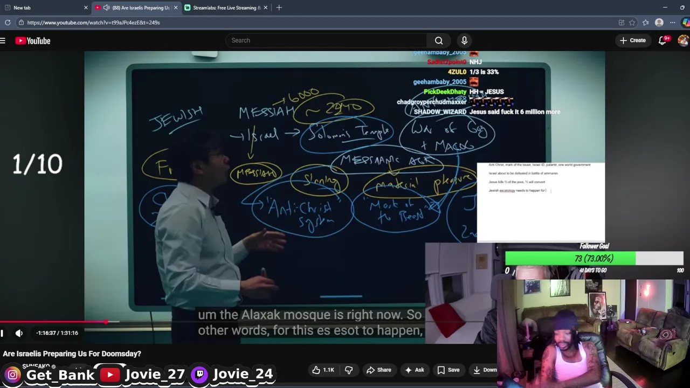Click the white notes document overlay

click(541, 202)
